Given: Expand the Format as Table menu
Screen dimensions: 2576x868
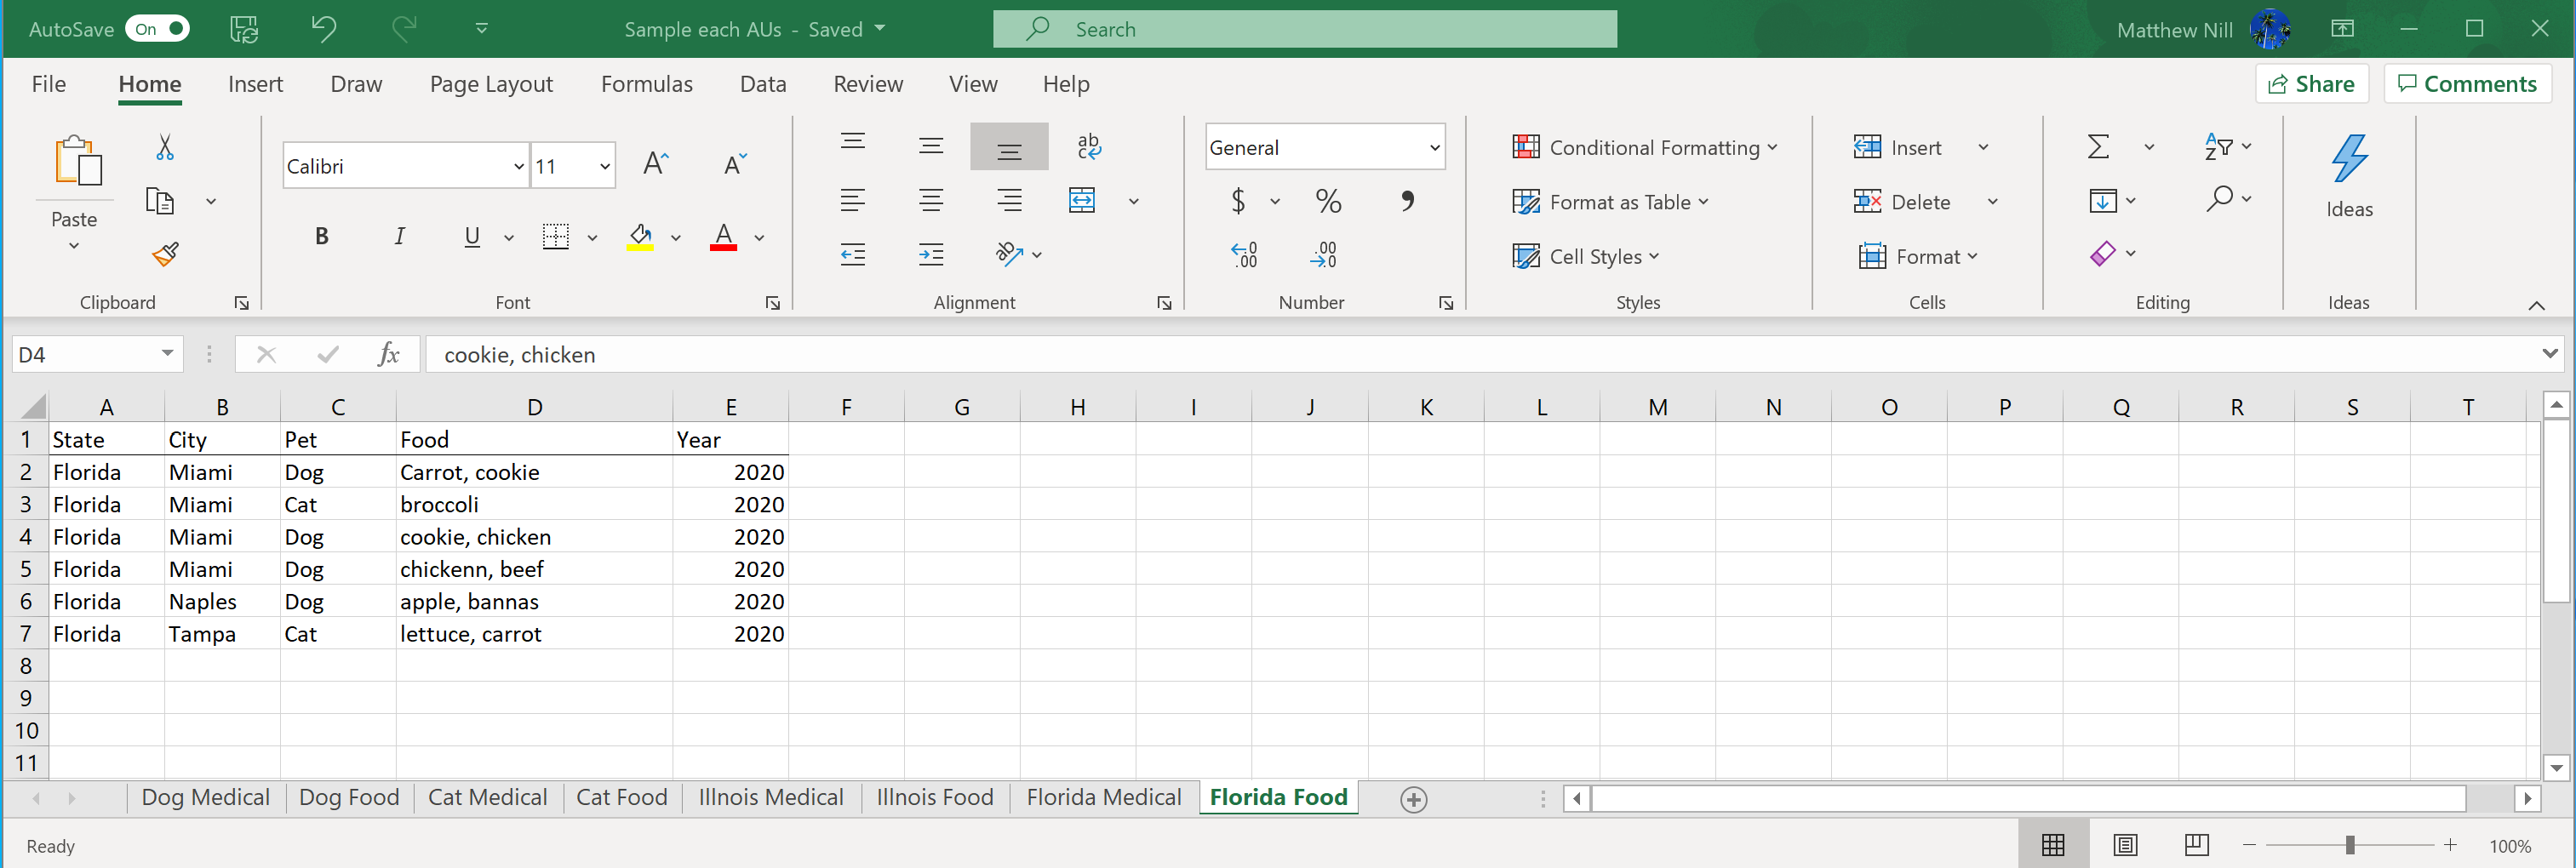Looking at the screenshot, I should 1610,202.
